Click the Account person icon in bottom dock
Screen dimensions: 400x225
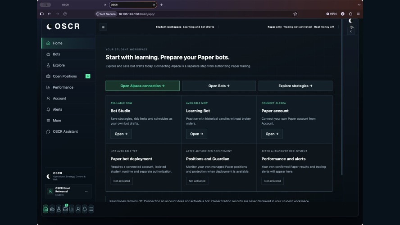coord(78,209)
